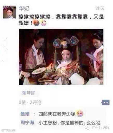This screenshot has width=113, height=133.
Task: Select the comment text 四郎就在我旁边呢
Action: pos(57,114)
